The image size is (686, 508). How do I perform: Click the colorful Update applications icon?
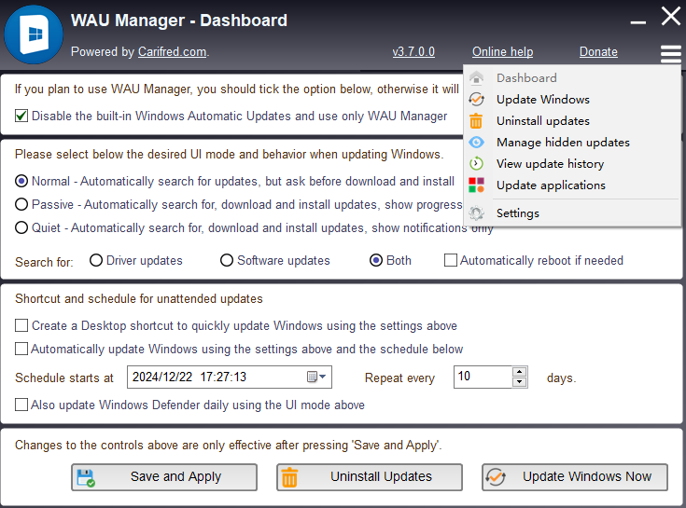point(476,185)
